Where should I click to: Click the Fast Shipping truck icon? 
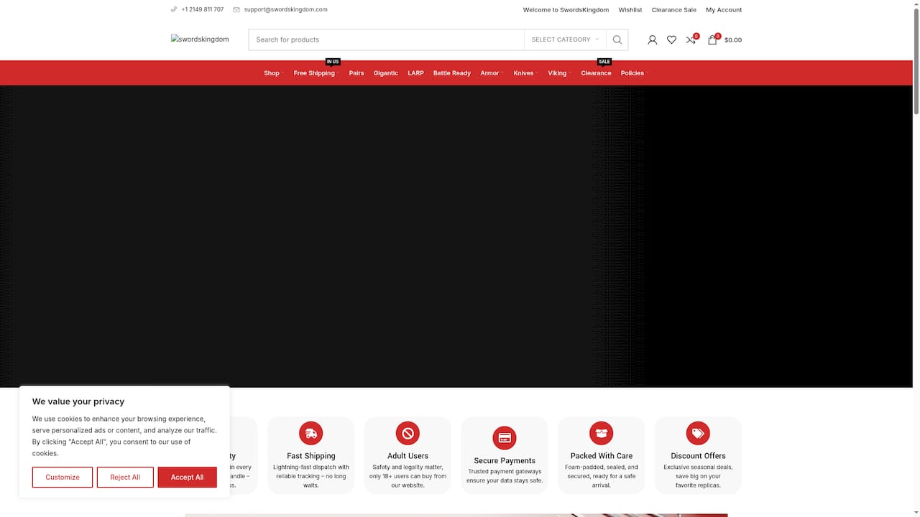[x=311, y=433]
